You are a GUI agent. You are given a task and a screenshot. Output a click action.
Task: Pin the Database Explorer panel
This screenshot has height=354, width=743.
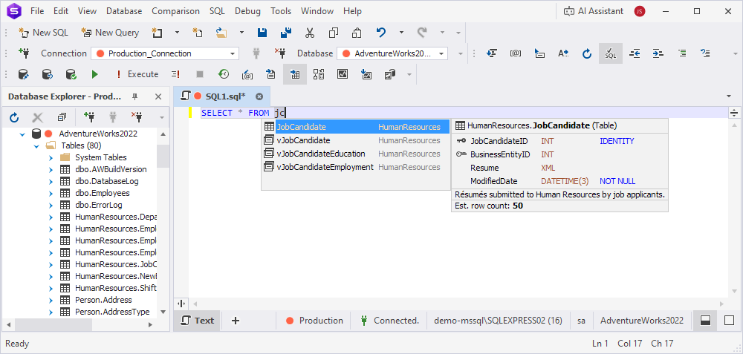(x=134, y=97)
